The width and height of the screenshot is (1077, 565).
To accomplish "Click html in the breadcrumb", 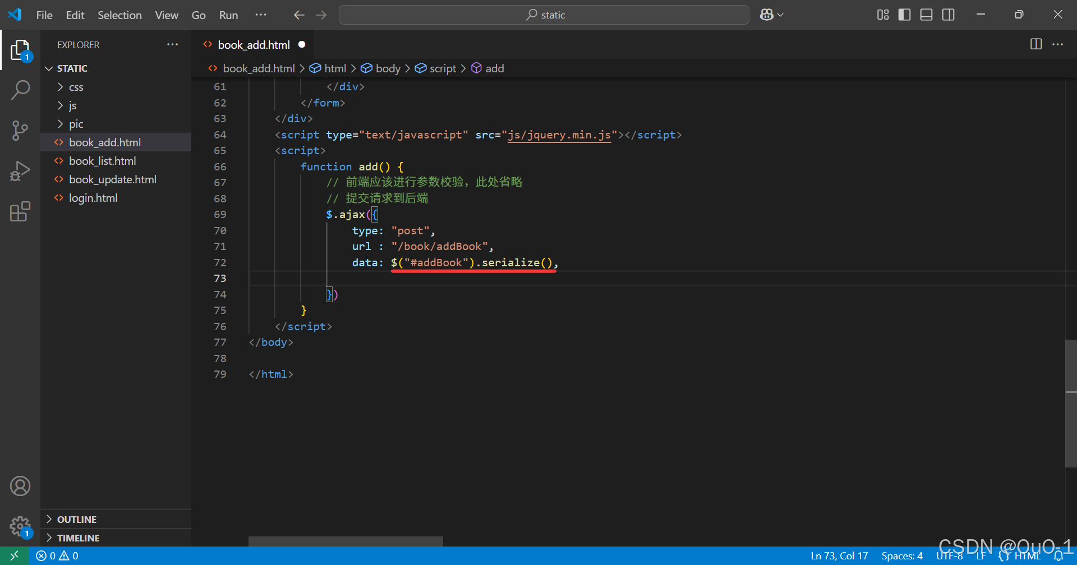I will pos(335,68).
